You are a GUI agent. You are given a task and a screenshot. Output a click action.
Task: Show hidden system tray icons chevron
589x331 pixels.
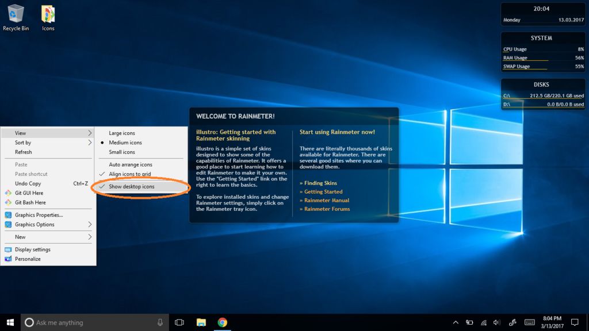[456, 322]
